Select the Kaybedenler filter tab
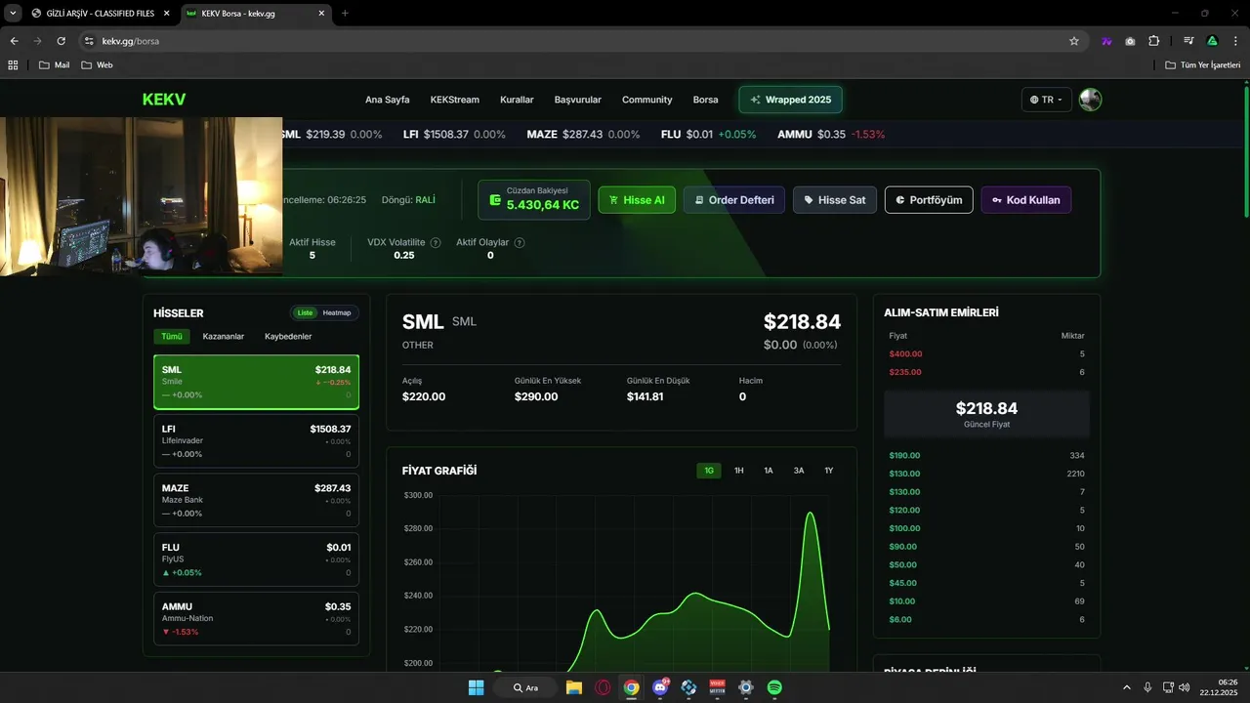 click(288, 336)
